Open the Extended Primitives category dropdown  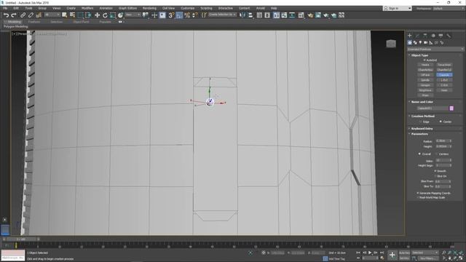pos(435,49)
